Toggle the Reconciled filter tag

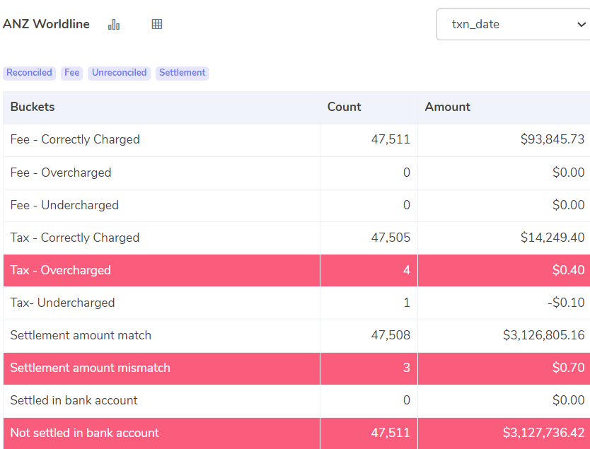tap(29, 73)
